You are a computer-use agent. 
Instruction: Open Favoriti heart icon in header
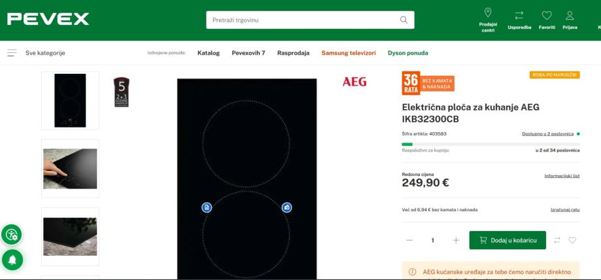(547, 15)
